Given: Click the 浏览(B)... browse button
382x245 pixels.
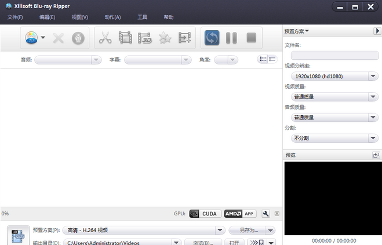Looking at the screenshot, I should 203,243.
